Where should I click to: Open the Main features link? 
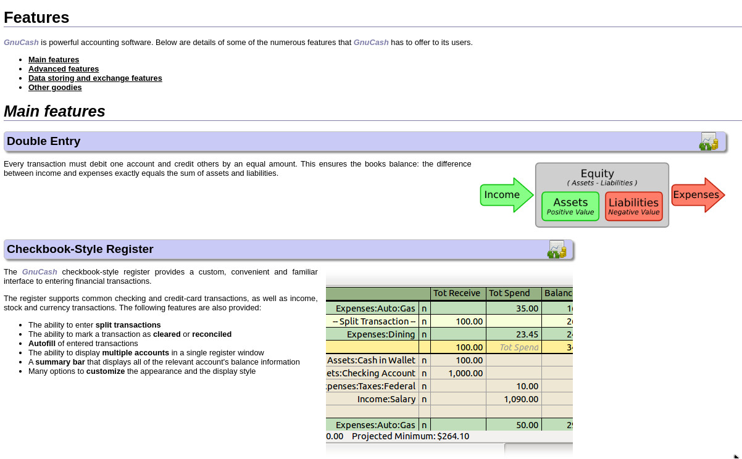point(54,60)
